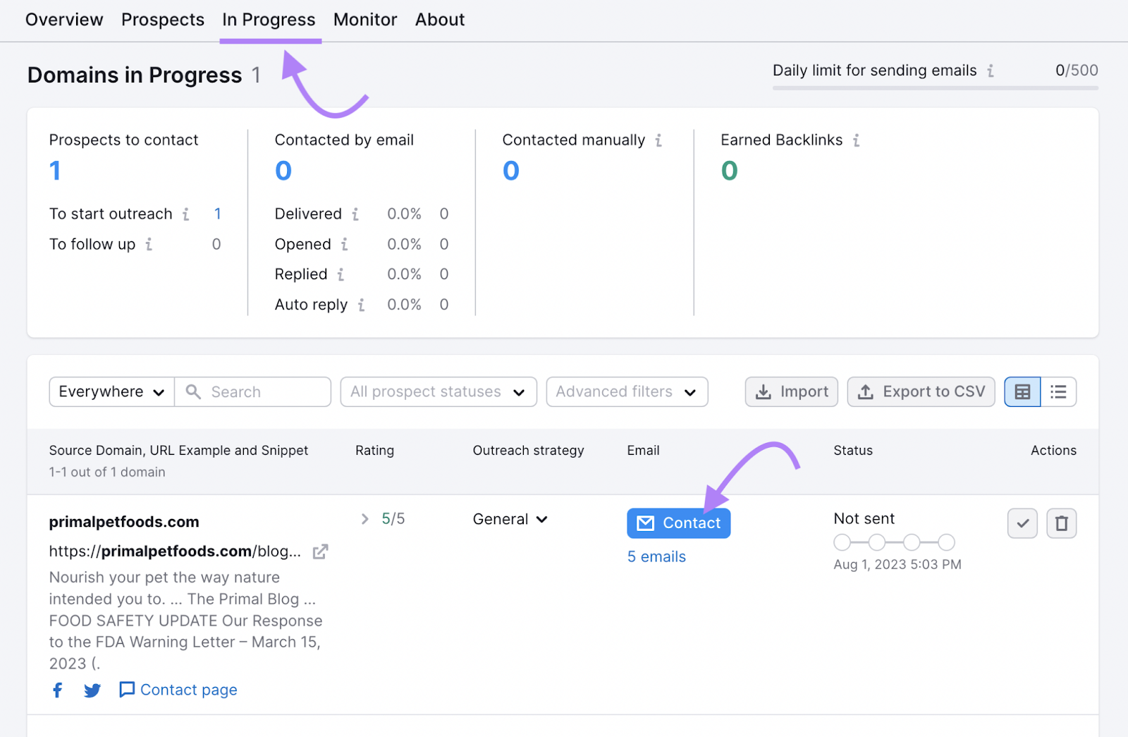Delete the domain using the trash icon
Image resolution: width=1128 pixels, height=737 pixels.
(1061, 523)
